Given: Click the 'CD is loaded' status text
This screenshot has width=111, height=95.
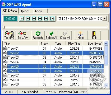Looking at the screenshot, I should 30,92.
